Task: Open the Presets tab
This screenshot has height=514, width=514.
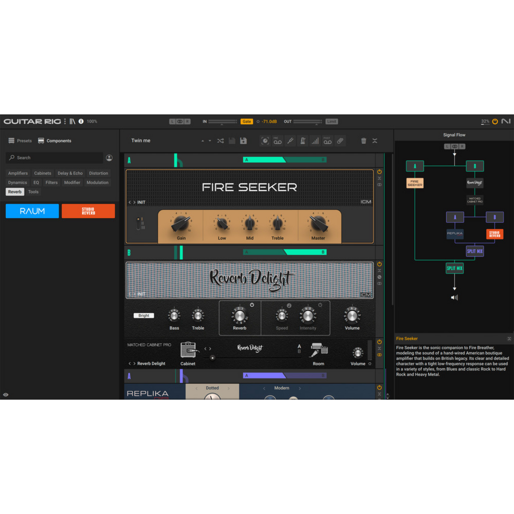Action: pyautogui.click(x=20, y=141)
